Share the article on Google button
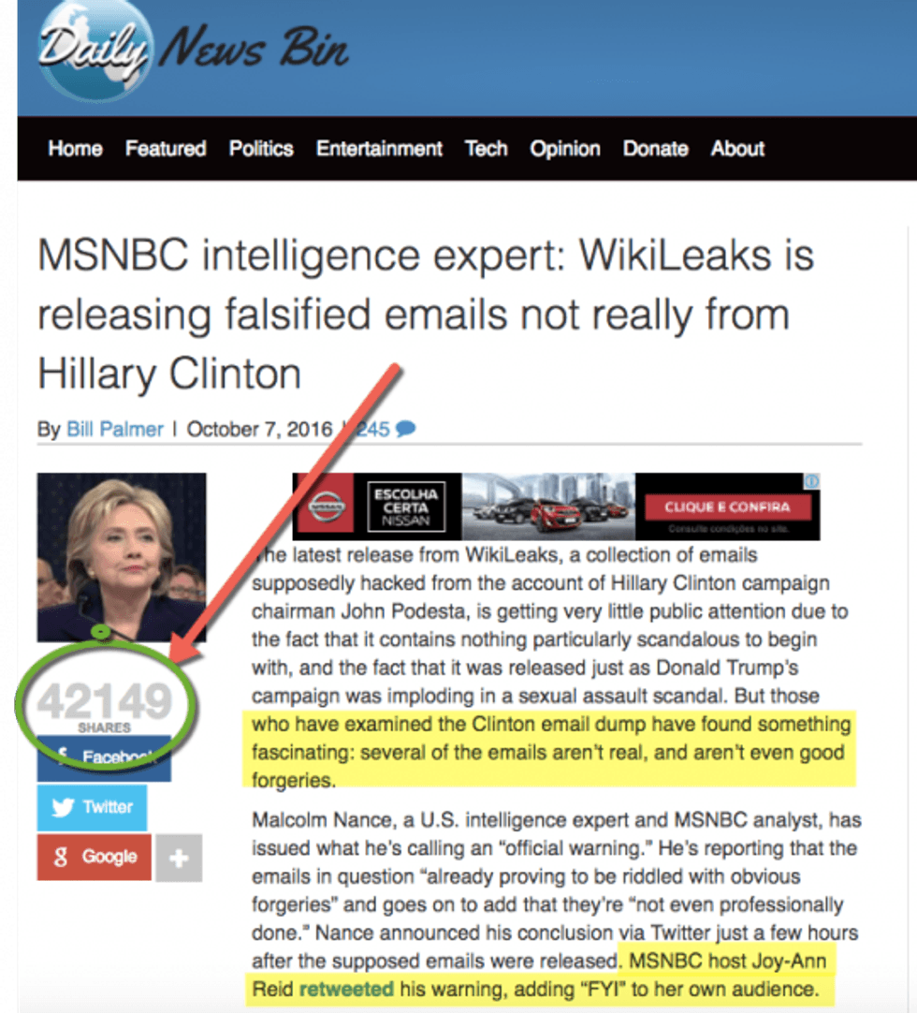 pos(95,858)
